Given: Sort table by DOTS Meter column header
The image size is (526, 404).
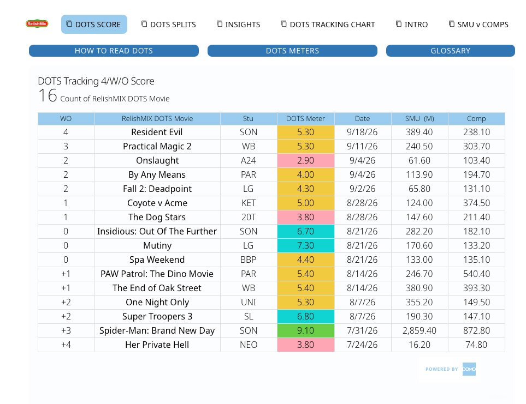Looking at the screenshot, I should click(305, 118).
